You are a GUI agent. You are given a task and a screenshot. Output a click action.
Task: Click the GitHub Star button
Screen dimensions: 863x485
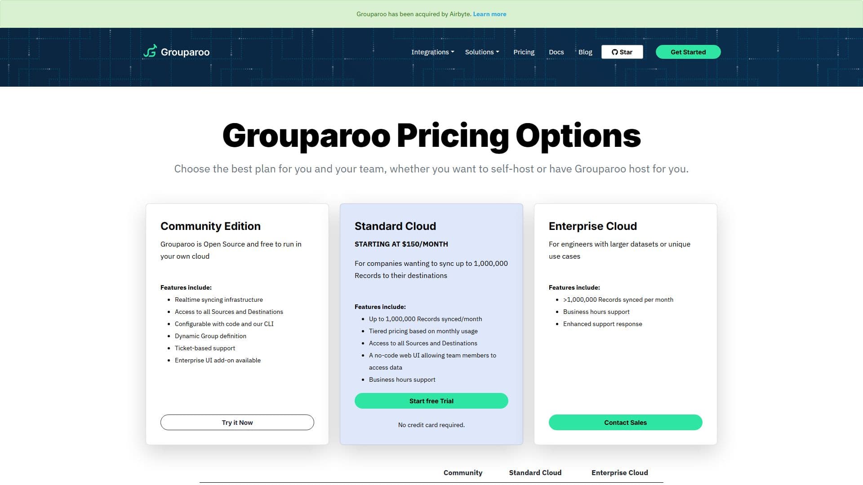pyautogui.click(x=622, y=52)
